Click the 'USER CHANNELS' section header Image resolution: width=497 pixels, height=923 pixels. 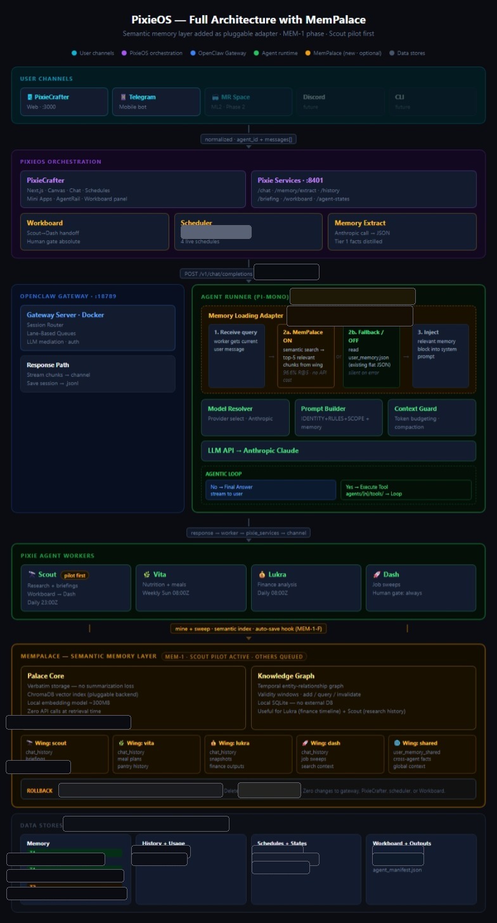click(x=46, y=79)
